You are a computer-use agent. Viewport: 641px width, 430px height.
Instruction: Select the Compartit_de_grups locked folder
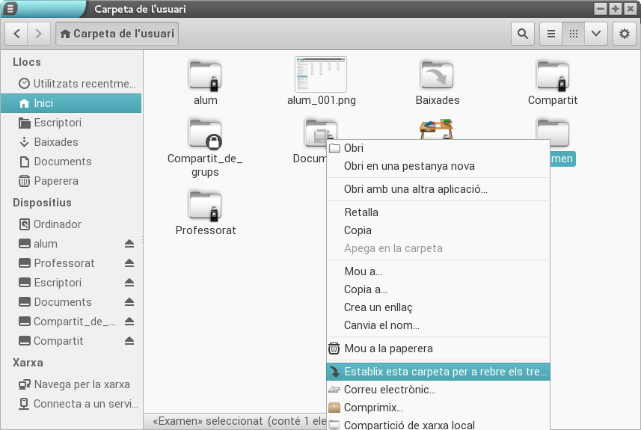pyautogui.click(x=205, y=135)
